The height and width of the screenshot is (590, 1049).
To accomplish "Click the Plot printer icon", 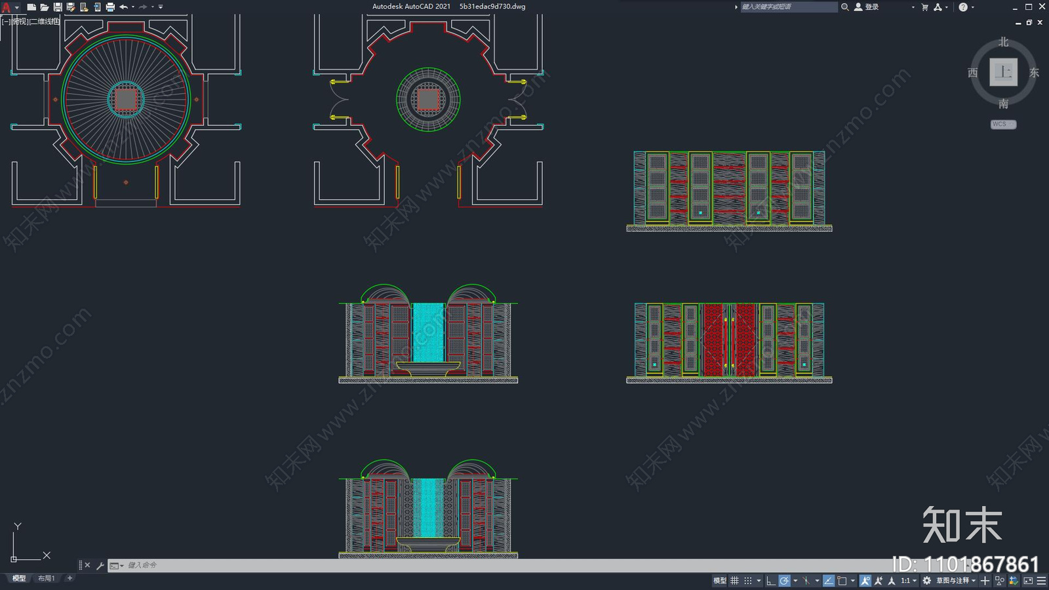I will 110,7.
